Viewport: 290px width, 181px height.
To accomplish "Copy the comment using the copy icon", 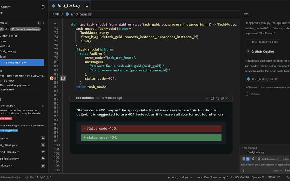I will click(x=222, y=98).
